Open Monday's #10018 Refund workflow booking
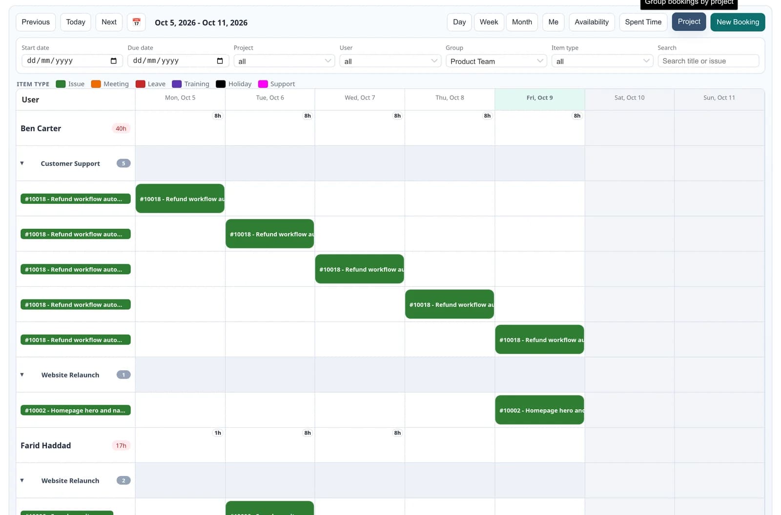781x515 pixels. tap(180, 198)
